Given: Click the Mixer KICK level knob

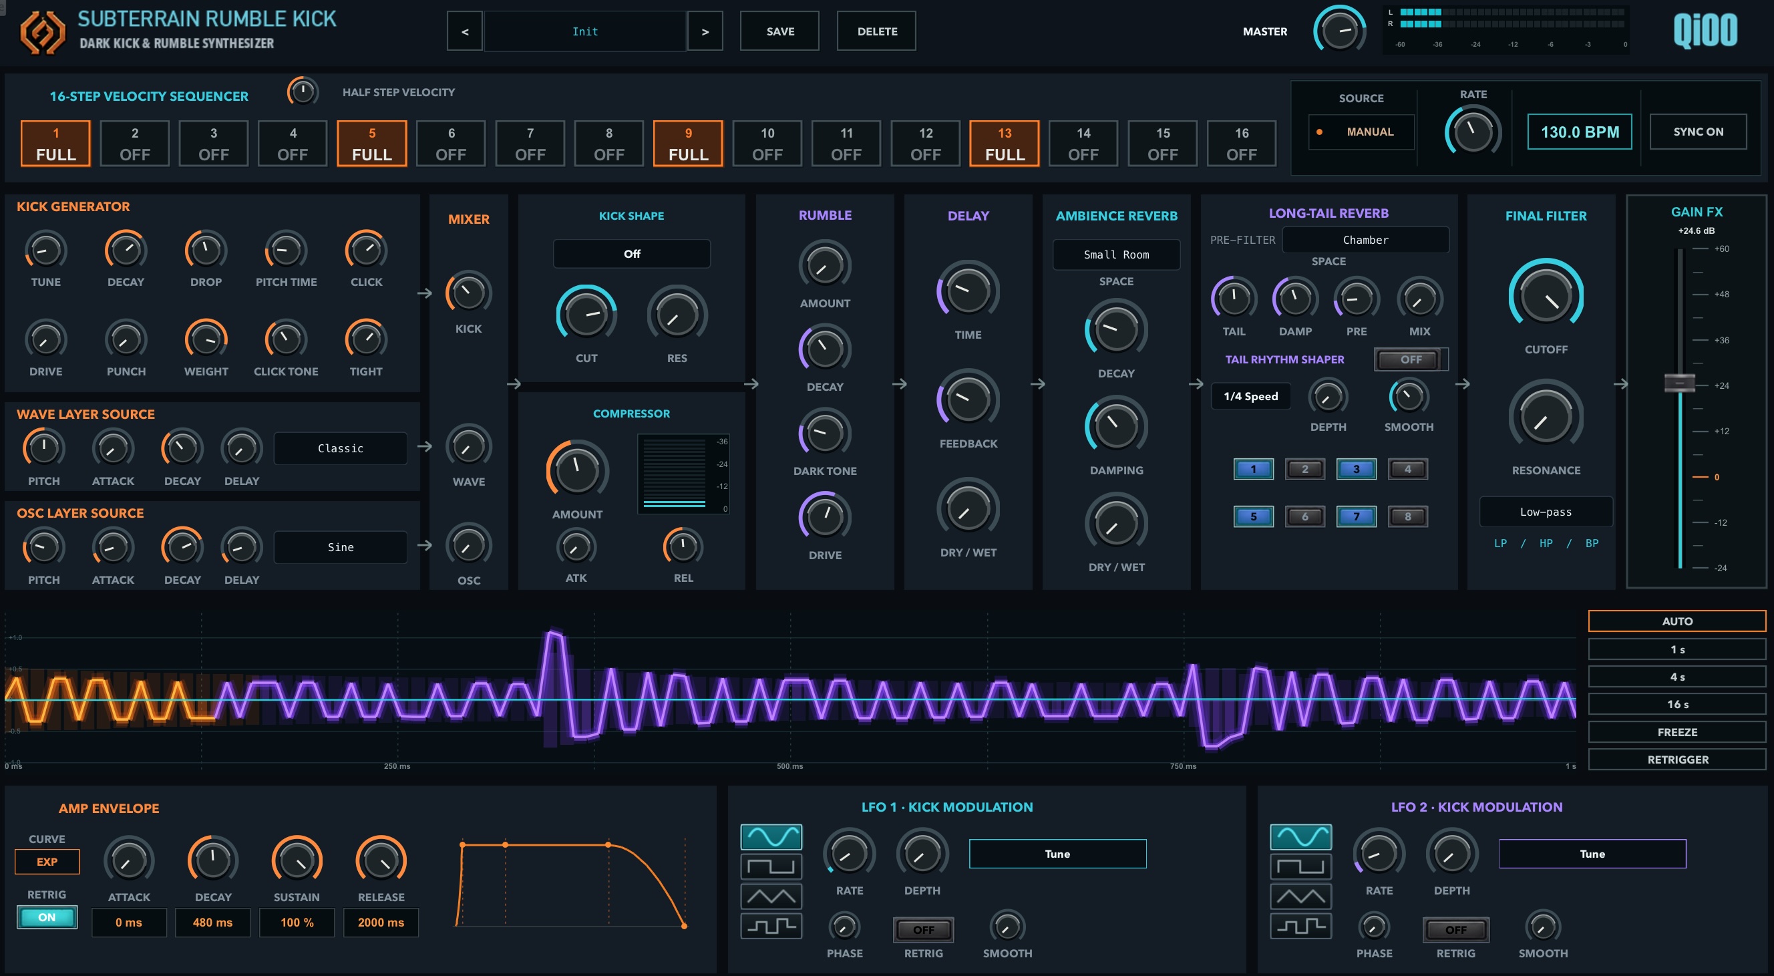Looking at the screenshot, I should point(468,293).
